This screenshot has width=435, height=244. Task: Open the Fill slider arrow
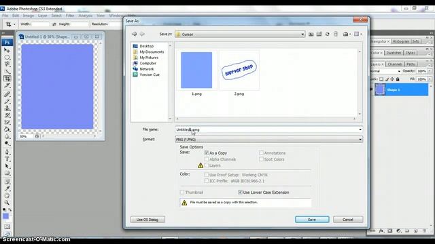(x=429, y=79)
